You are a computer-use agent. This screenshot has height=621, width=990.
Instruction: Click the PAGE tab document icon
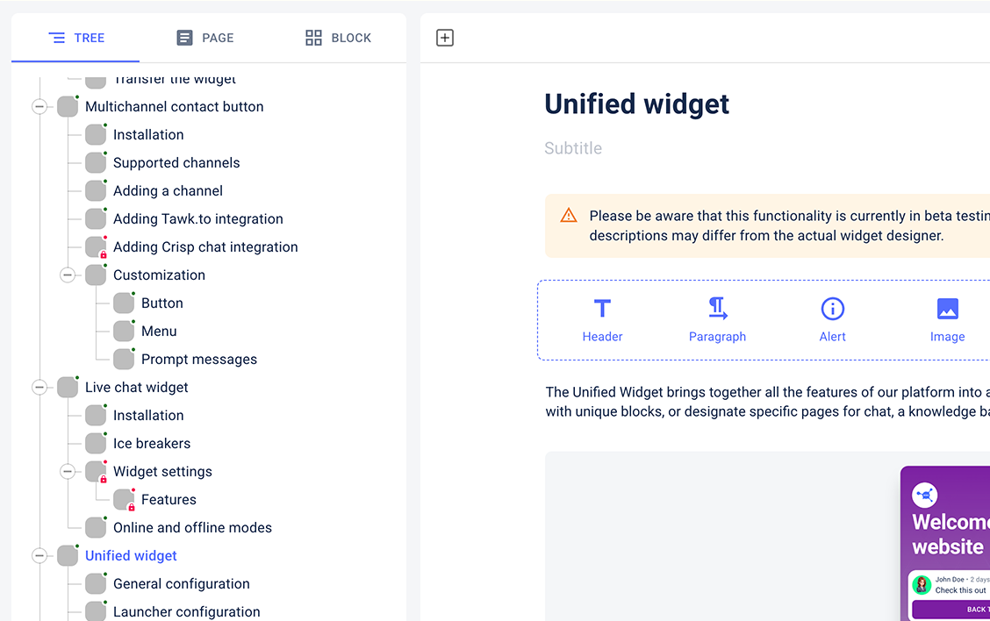click(183, 38)
